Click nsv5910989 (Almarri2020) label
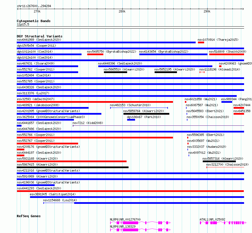252x233 pixels. tap(37, 176)
